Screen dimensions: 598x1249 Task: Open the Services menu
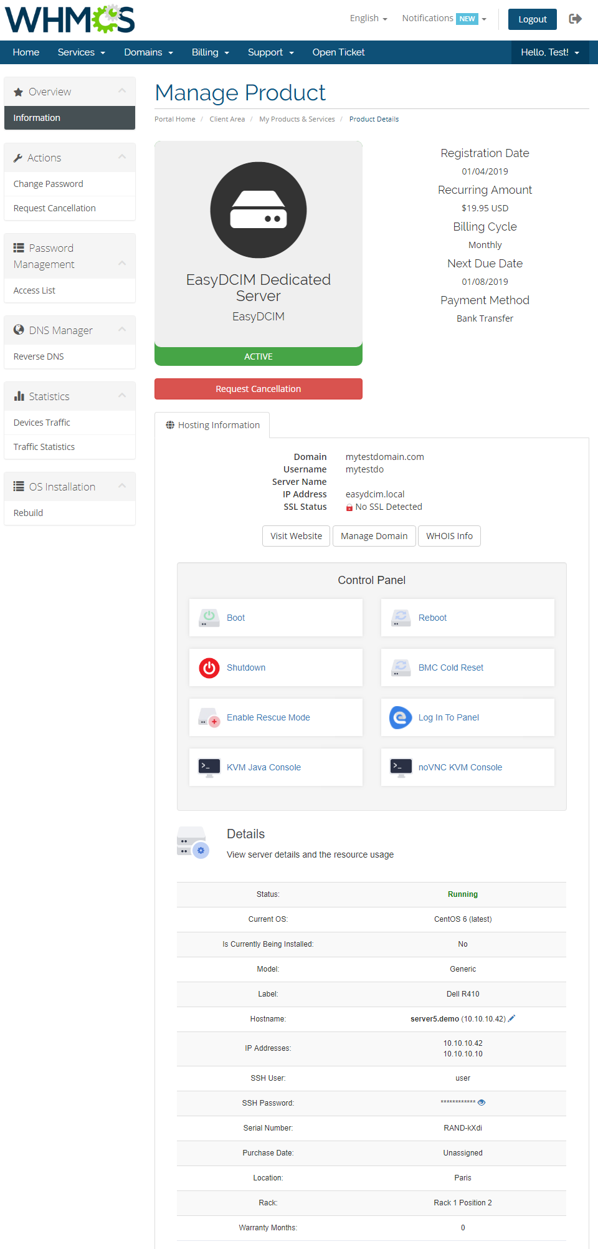82,52
